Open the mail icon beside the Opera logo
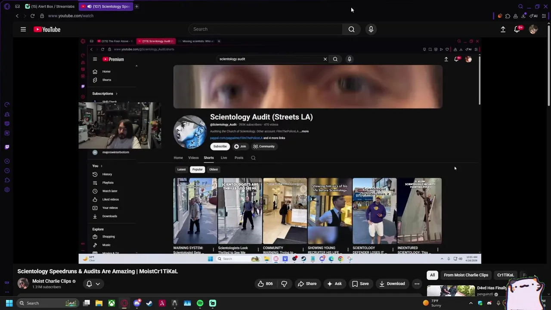The width and height of the screenshot is (551, 310). (18, 6)
